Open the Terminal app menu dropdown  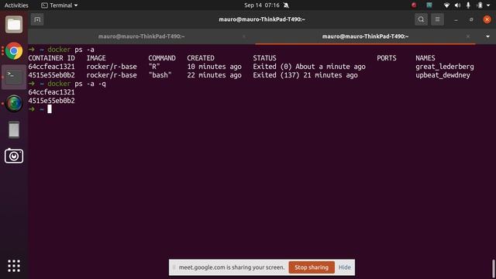click(60, 5)
